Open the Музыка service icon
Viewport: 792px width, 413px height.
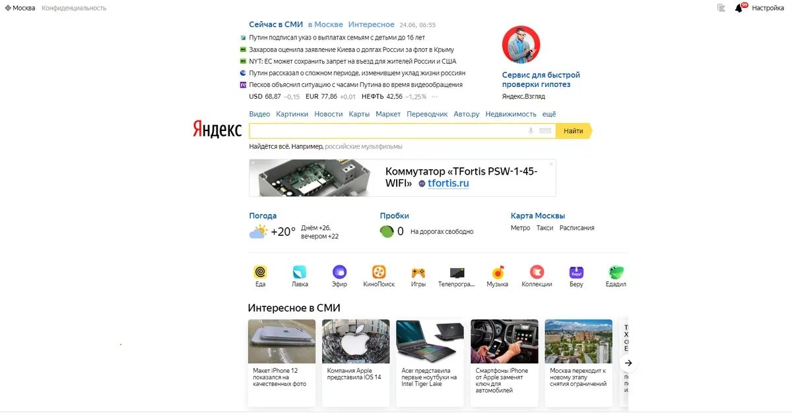click(498, 272)
